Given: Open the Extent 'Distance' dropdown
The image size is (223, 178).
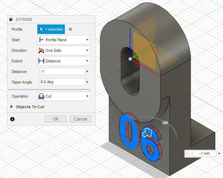Looking at the screenshot, I should 64,61.
